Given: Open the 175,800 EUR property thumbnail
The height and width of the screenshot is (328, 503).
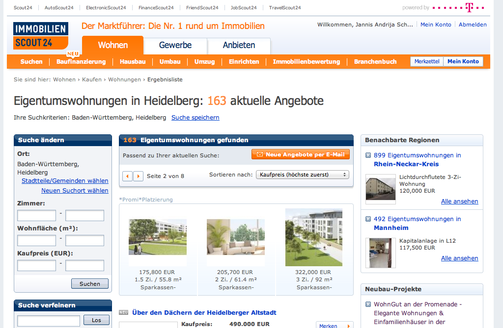Looking at the screenshot, I should point(158,237).
